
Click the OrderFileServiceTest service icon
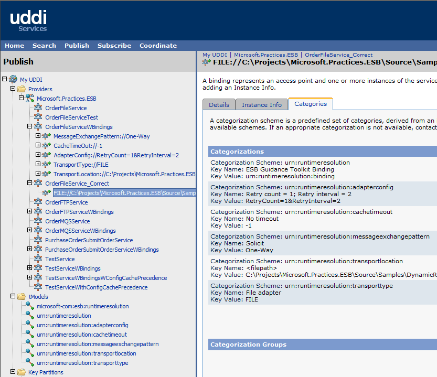[38, 117]
